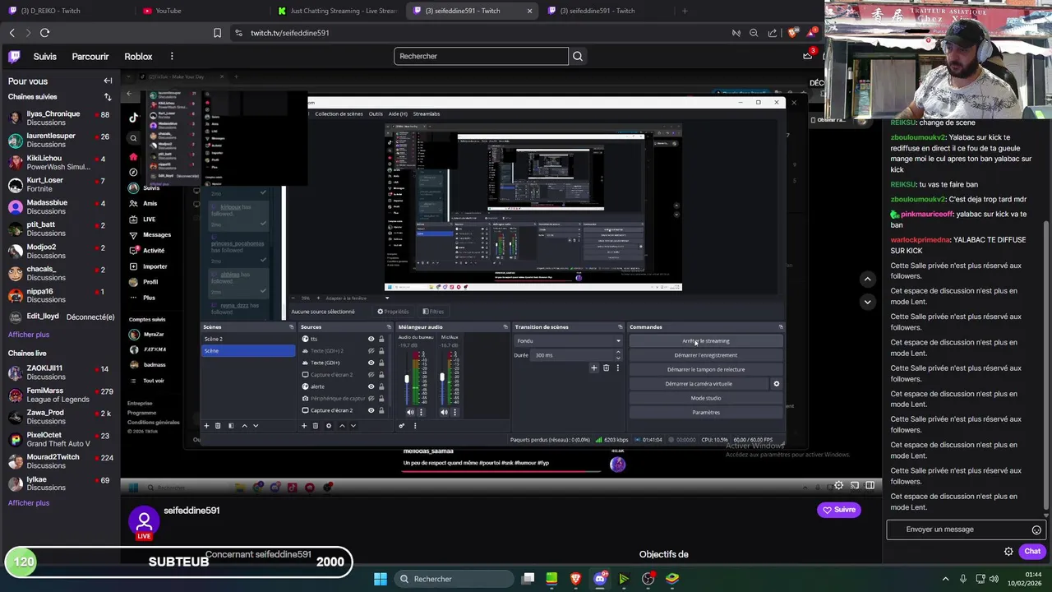Open OBS source properties gear icon
1052x592 pixels.
click(x=329, y=426)
